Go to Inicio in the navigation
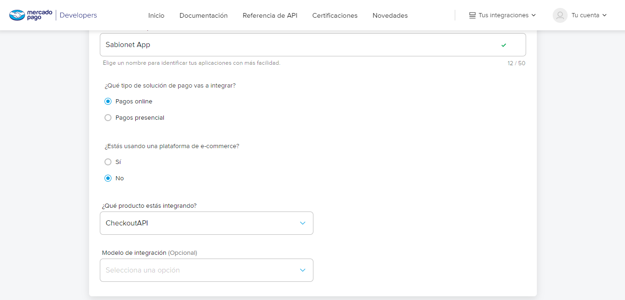The image size is (625, 300). click(x=156, y=15)
